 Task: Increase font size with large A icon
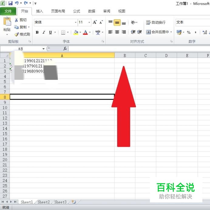click(95, 22)
